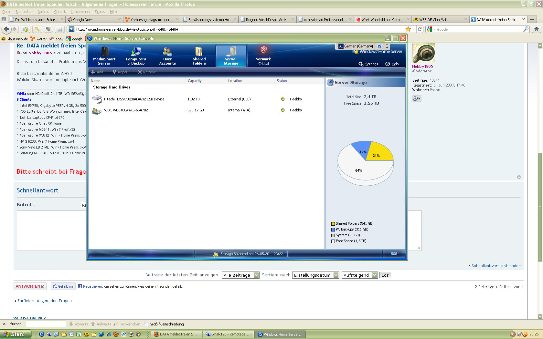Sort drives by Location column header

[x=250, y=81]
